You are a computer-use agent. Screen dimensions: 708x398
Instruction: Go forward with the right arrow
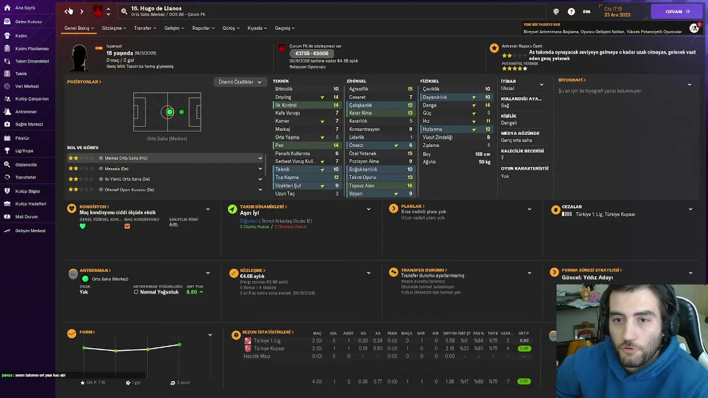82,11
